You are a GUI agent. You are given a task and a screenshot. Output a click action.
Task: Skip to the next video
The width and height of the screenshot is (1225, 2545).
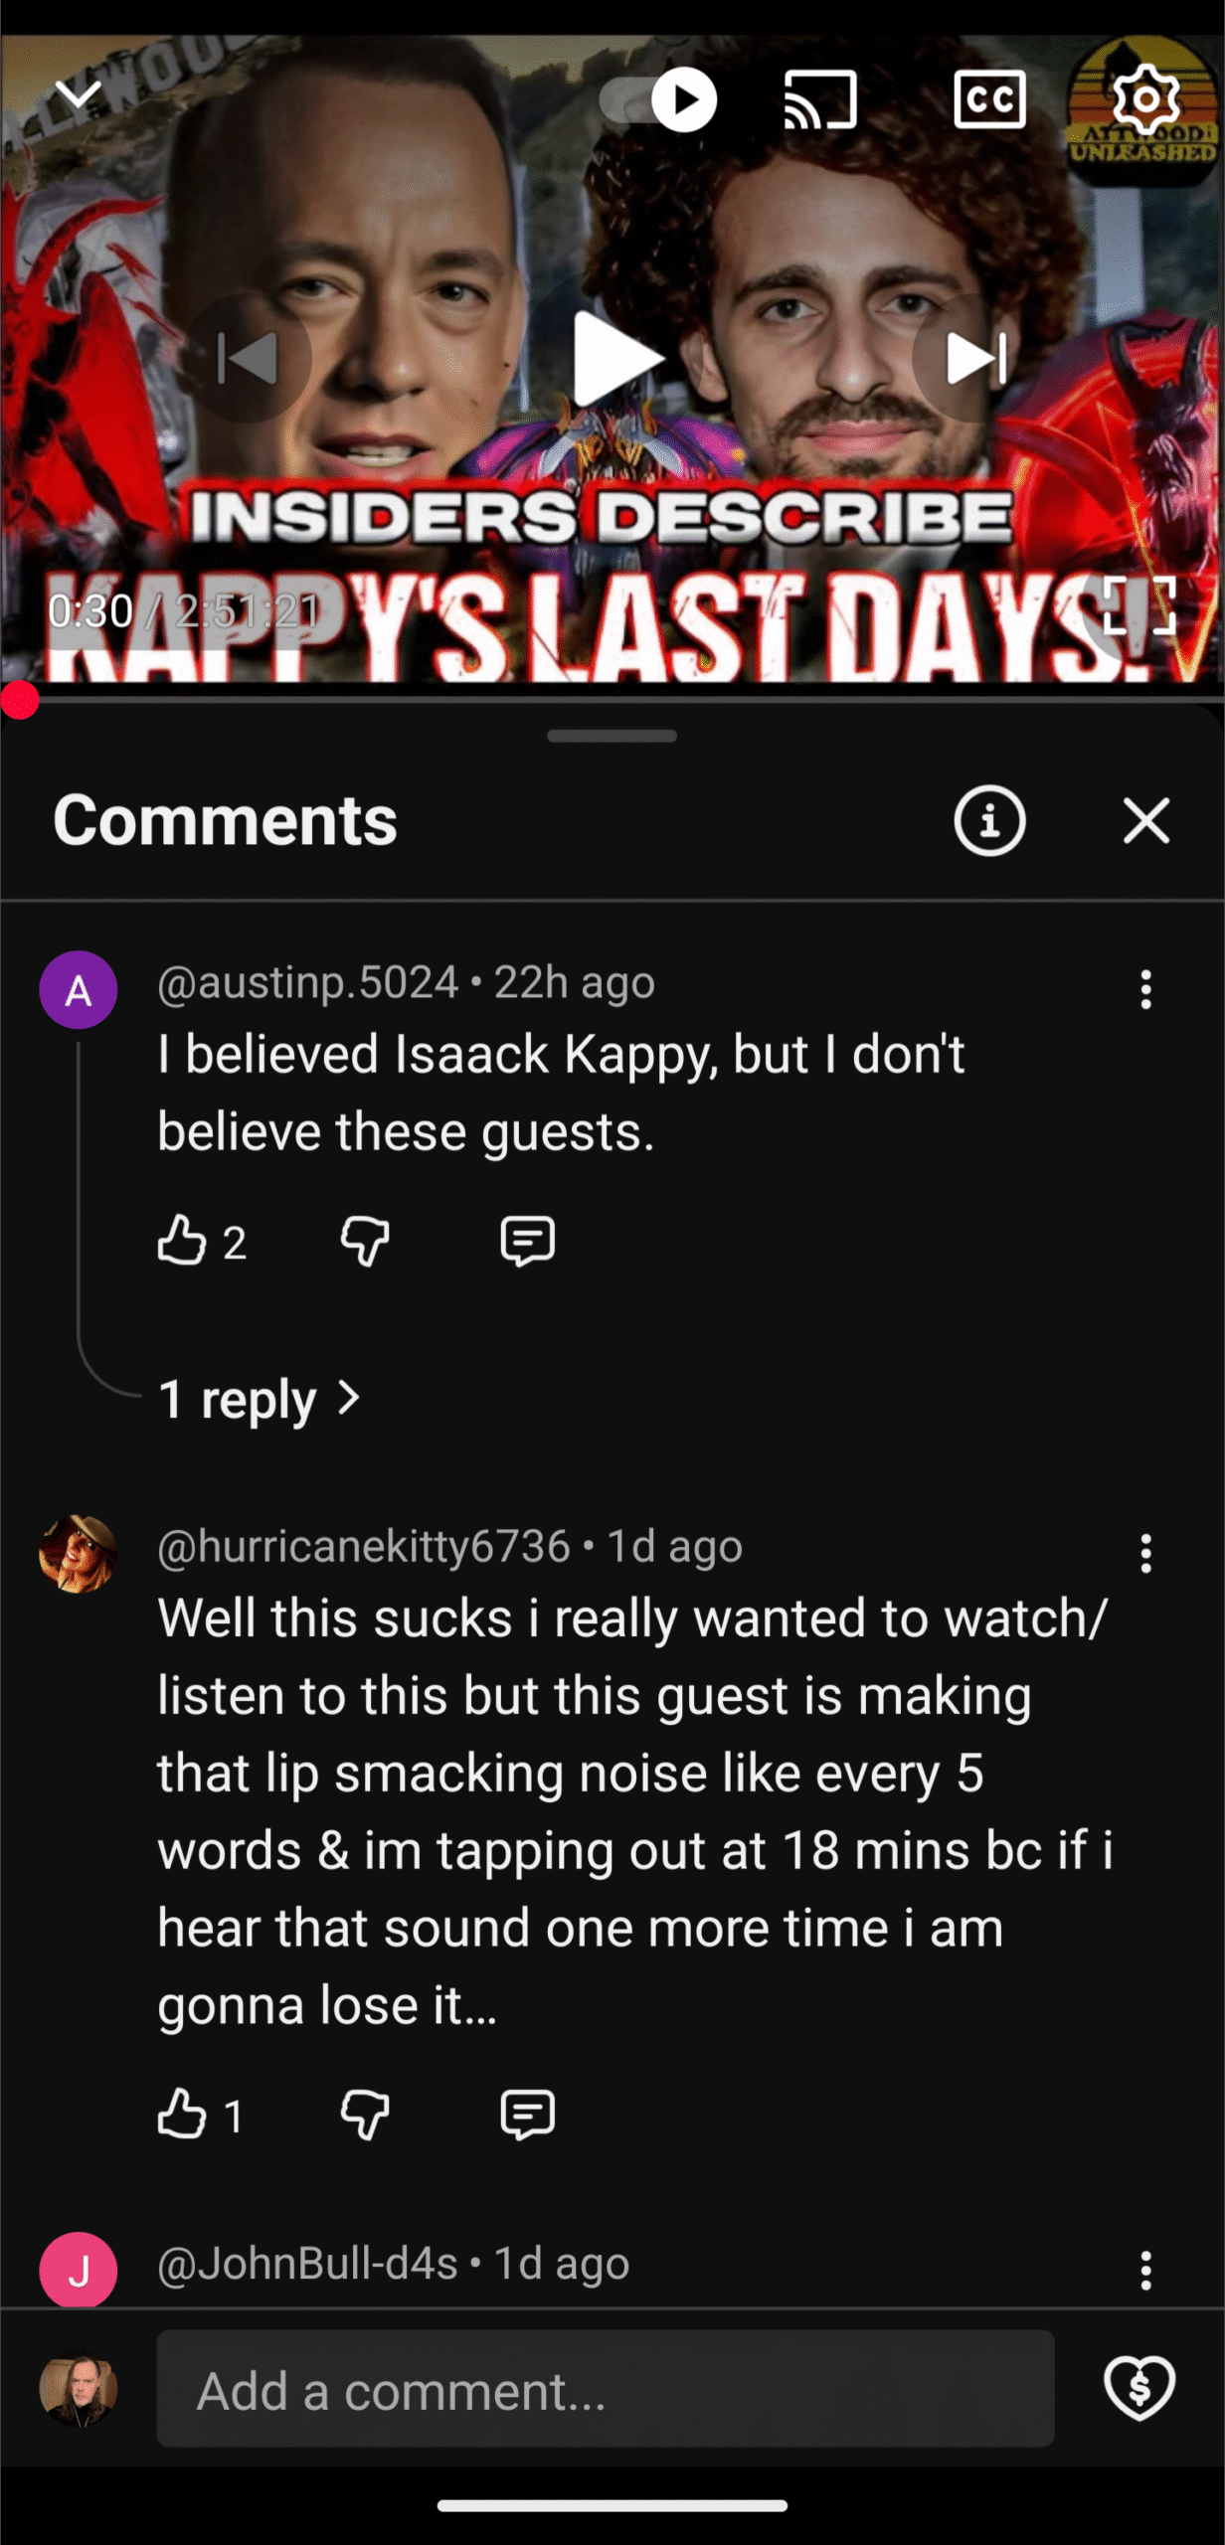(976, 358)
